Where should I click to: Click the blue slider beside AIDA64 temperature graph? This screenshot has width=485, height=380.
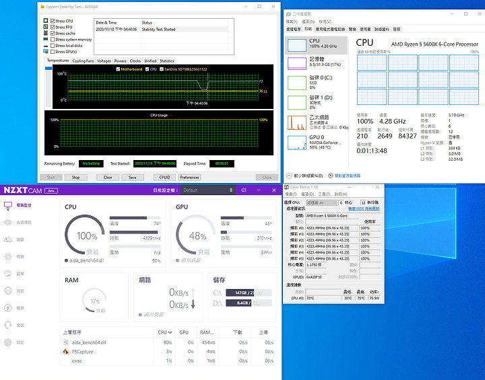[x=48, y=69]
